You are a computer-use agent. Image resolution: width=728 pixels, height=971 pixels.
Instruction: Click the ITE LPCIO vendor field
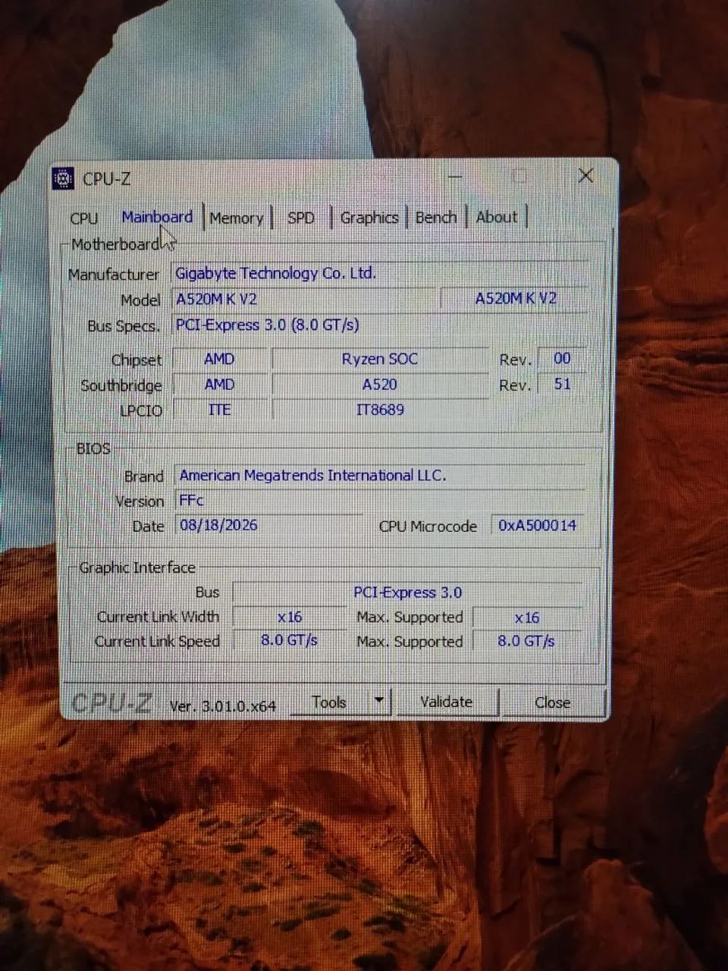click(x=220, y=410)
